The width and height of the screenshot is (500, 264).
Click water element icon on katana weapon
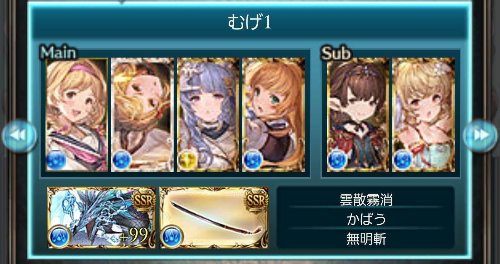tap(172, 236)
